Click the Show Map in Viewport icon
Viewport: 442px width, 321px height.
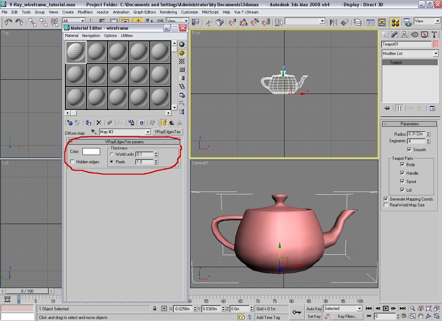(153, 123)
